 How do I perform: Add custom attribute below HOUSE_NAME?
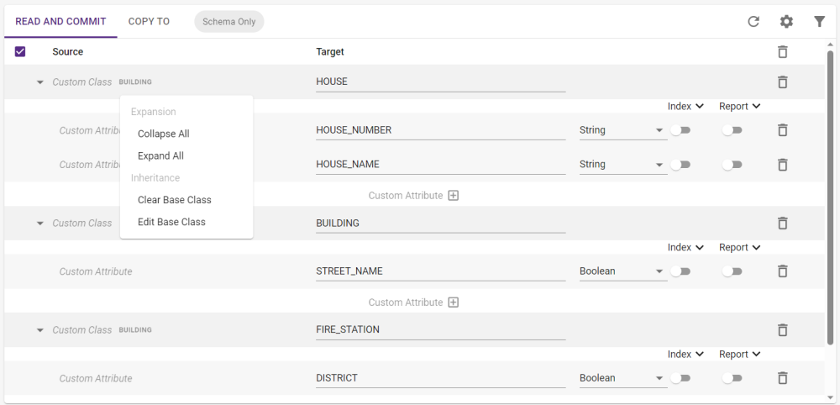(x=453, y=196)
